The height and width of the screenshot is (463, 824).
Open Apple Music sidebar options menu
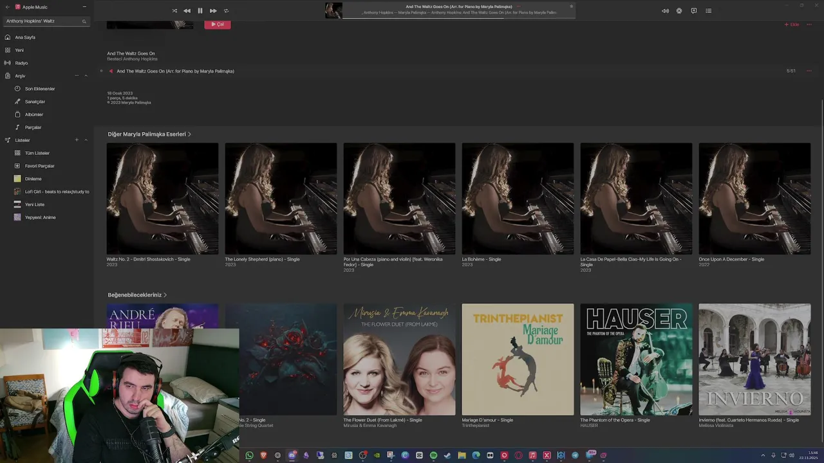84,6
